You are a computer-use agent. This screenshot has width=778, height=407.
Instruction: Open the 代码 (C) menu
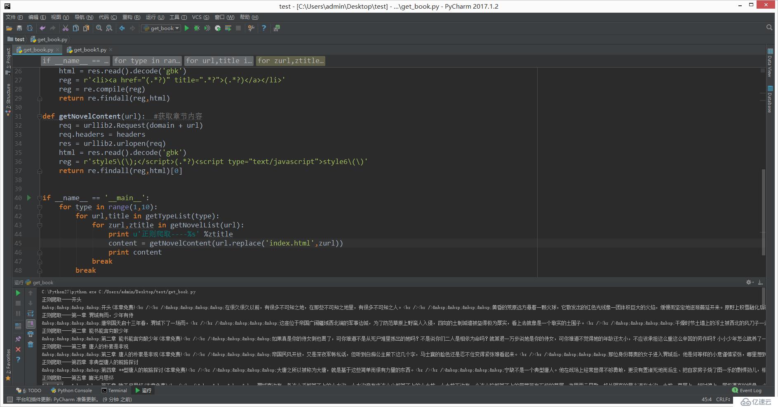pos(108,17)
